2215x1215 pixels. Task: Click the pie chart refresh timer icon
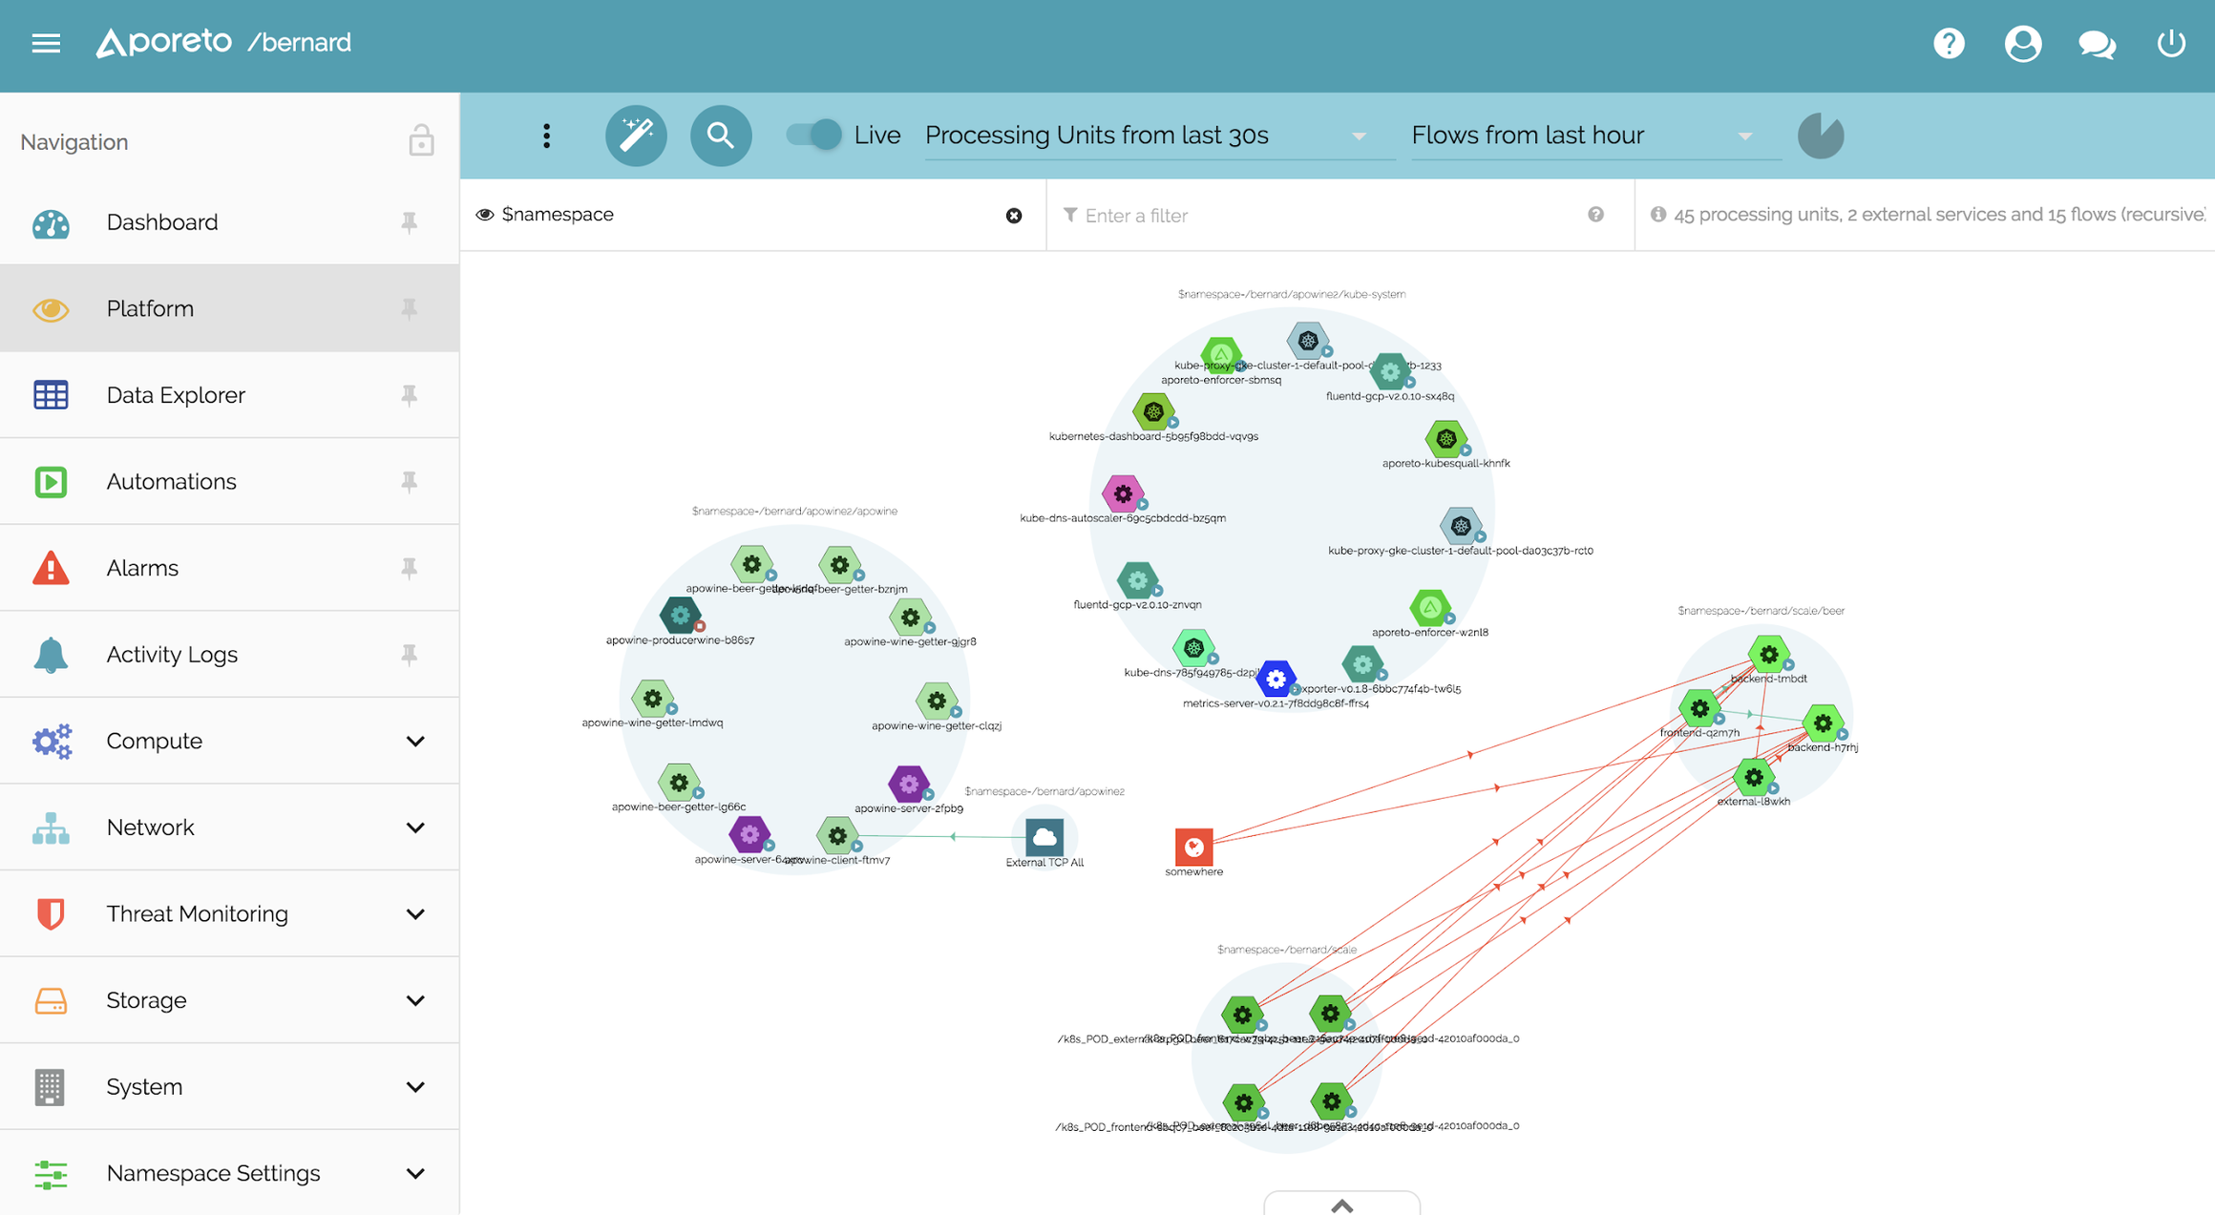coord(1821,136)
